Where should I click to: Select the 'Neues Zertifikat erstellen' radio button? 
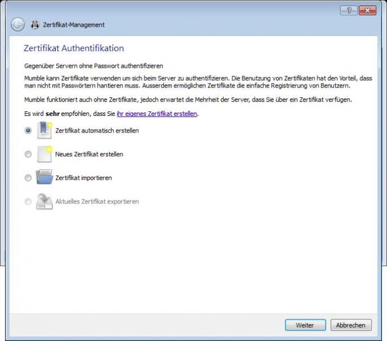(x=28, y=154)
